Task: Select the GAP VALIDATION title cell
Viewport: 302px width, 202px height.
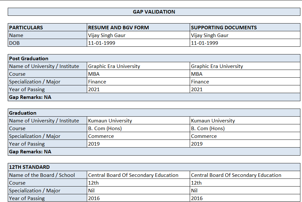Action: 154,12
